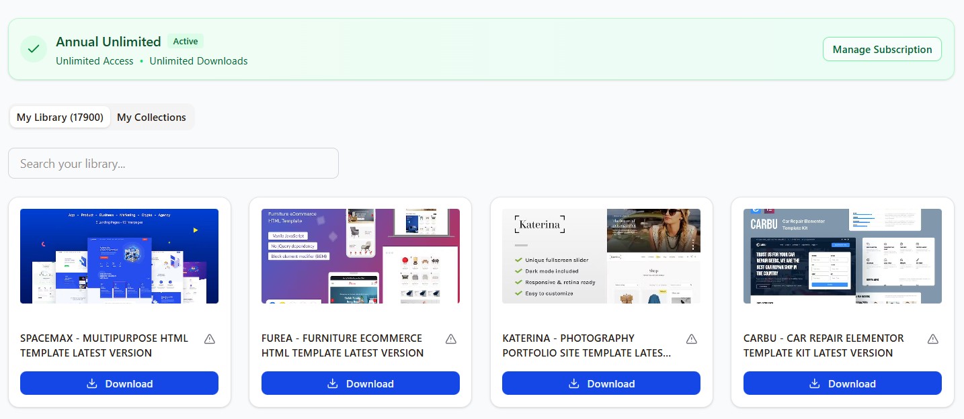The image size is (964, 419).
Task: Click the Active status badge
Action: coord(186,42)
